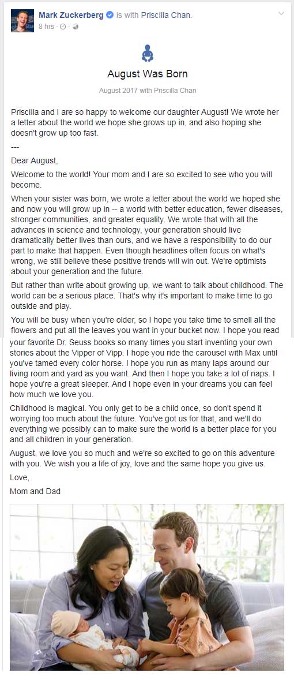The height and width of the screenshot is (684, 294).
Task: Click the blue verified badge beside Mark Zuckerberg
Action: tap(110, 15)
